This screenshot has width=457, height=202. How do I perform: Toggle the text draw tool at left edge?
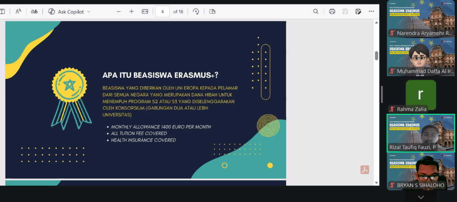3,12
